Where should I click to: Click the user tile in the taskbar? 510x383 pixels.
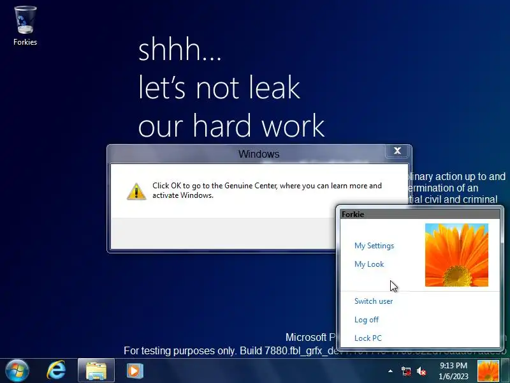click(x=488, y=371)
